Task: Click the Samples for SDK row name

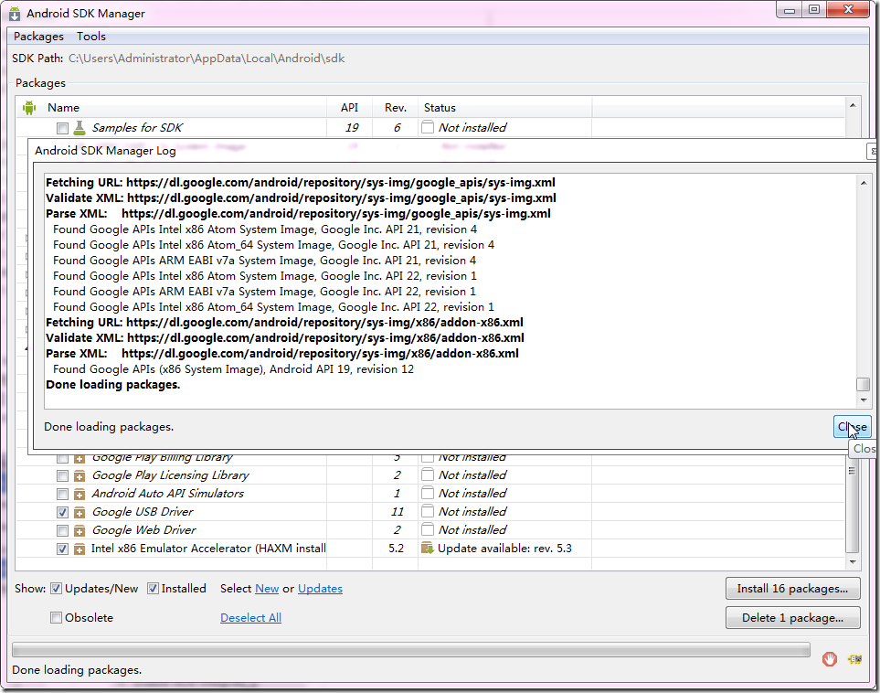Action: point(137,127)
